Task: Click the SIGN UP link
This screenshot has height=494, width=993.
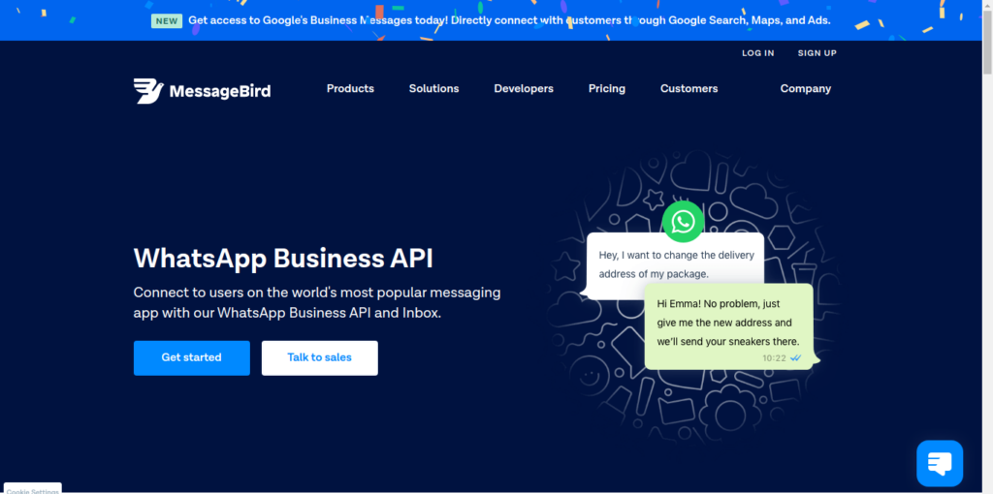Action: (817, 53)
